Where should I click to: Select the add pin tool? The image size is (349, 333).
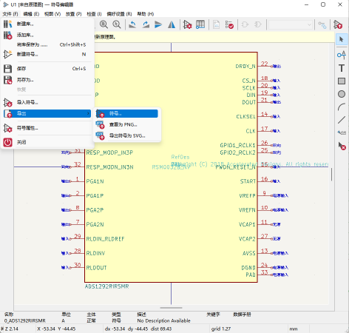[x=342, y=55]
